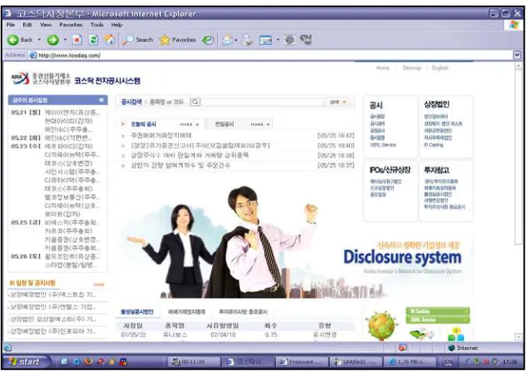Click the globe tree graphic at bottom right
This screenshot has height=371, width=528.
coord(381,325)
